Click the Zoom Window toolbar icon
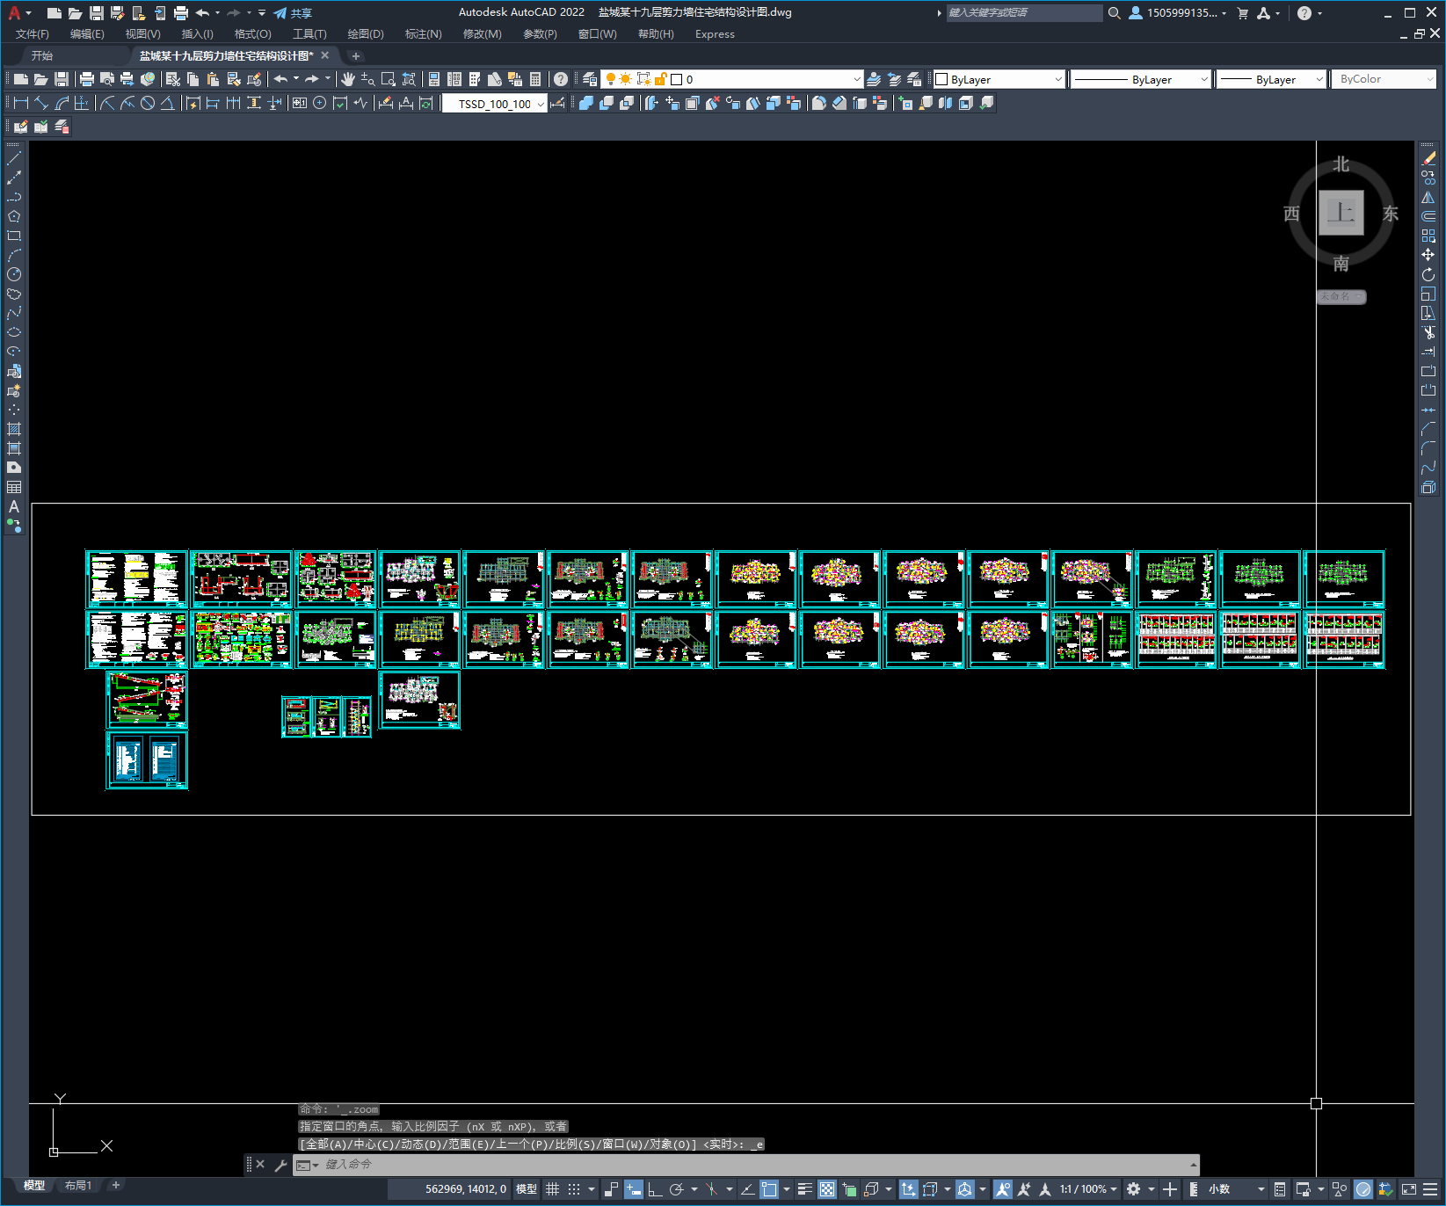The image size is (1446, 1206). [x=389, y=79]
